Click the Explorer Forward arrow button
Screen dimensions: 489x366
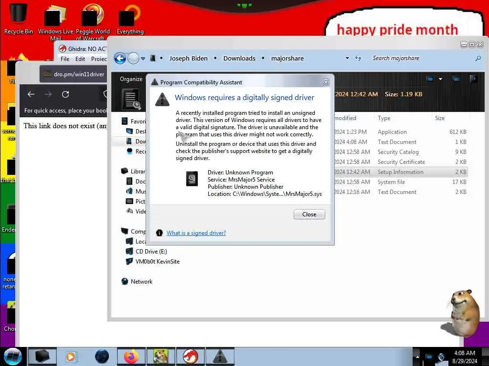coord(134,58)
